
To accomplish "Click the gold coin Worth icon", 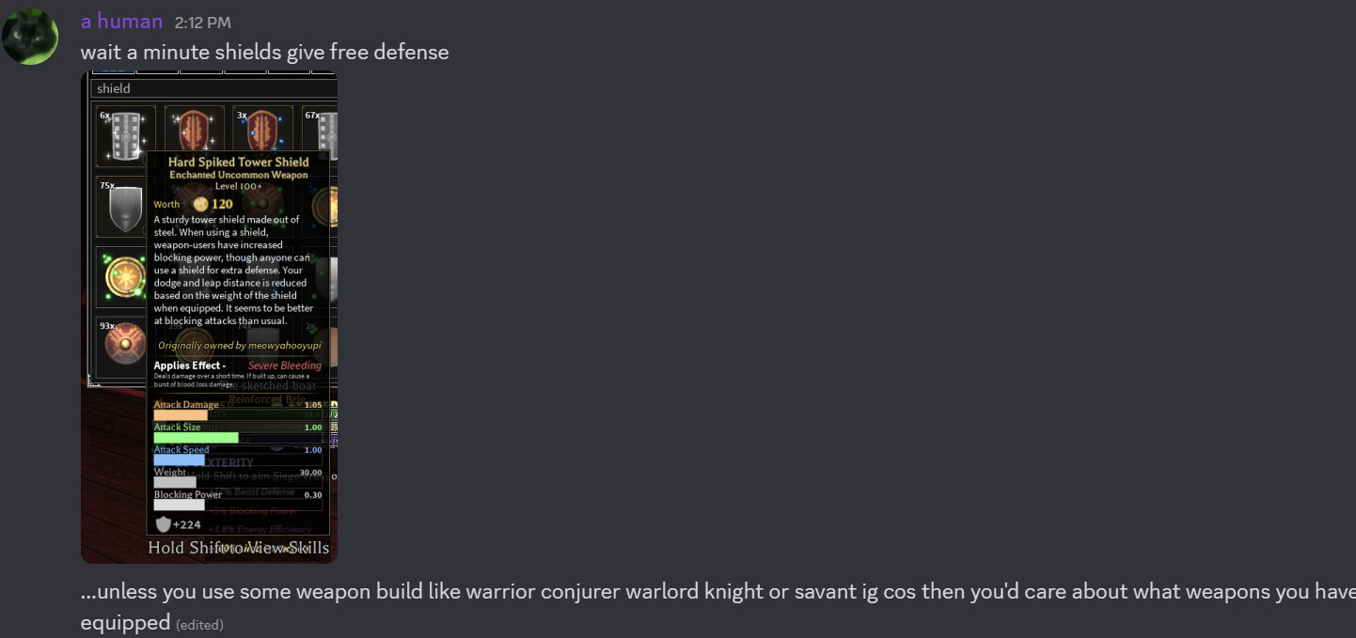I will coord(200,204).
